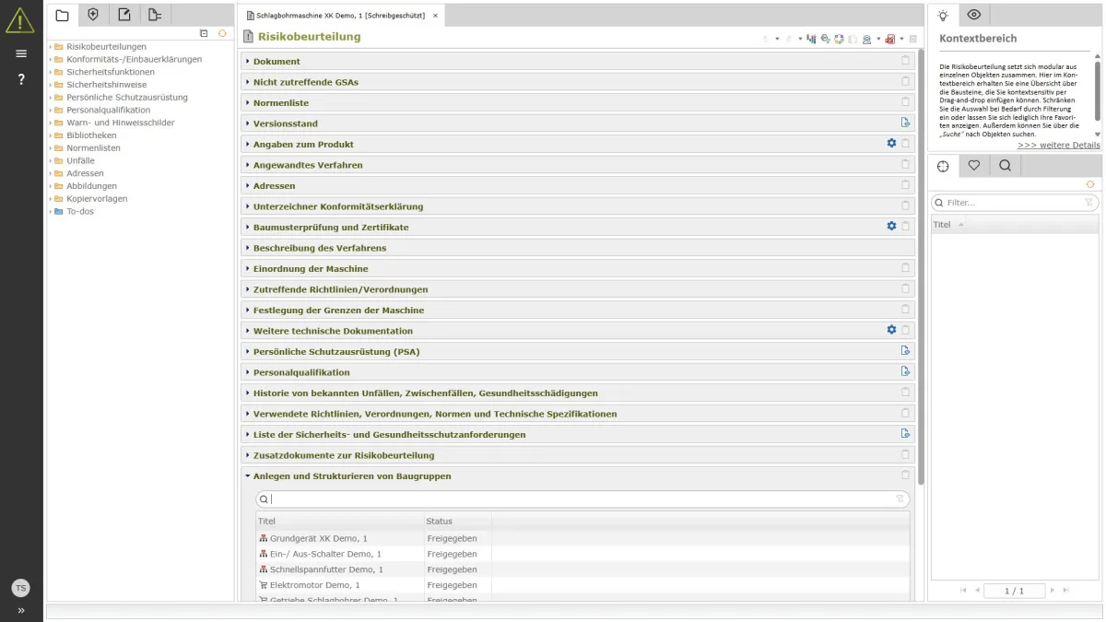The height and width of the screenshot is (622, 1106).
Task: Switch to the magnifier search tab in the context area
Action: tap(1006, 165)
